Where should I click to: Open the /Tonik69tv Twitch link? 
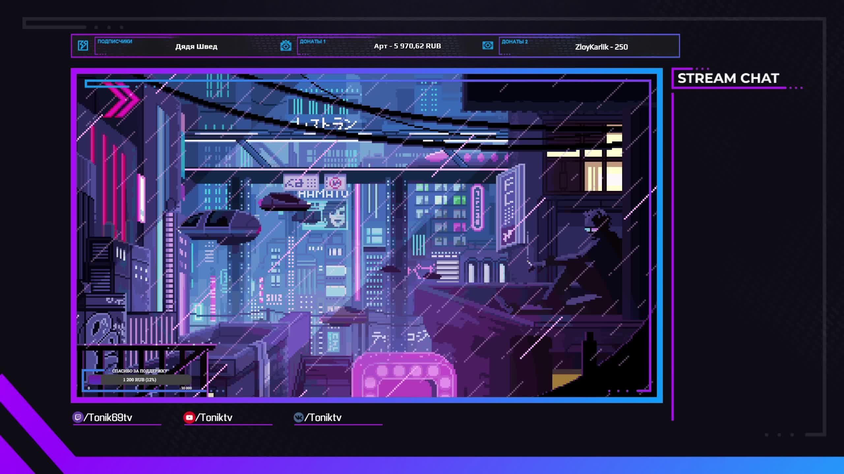pyautogui.click(x=108, y=417)
